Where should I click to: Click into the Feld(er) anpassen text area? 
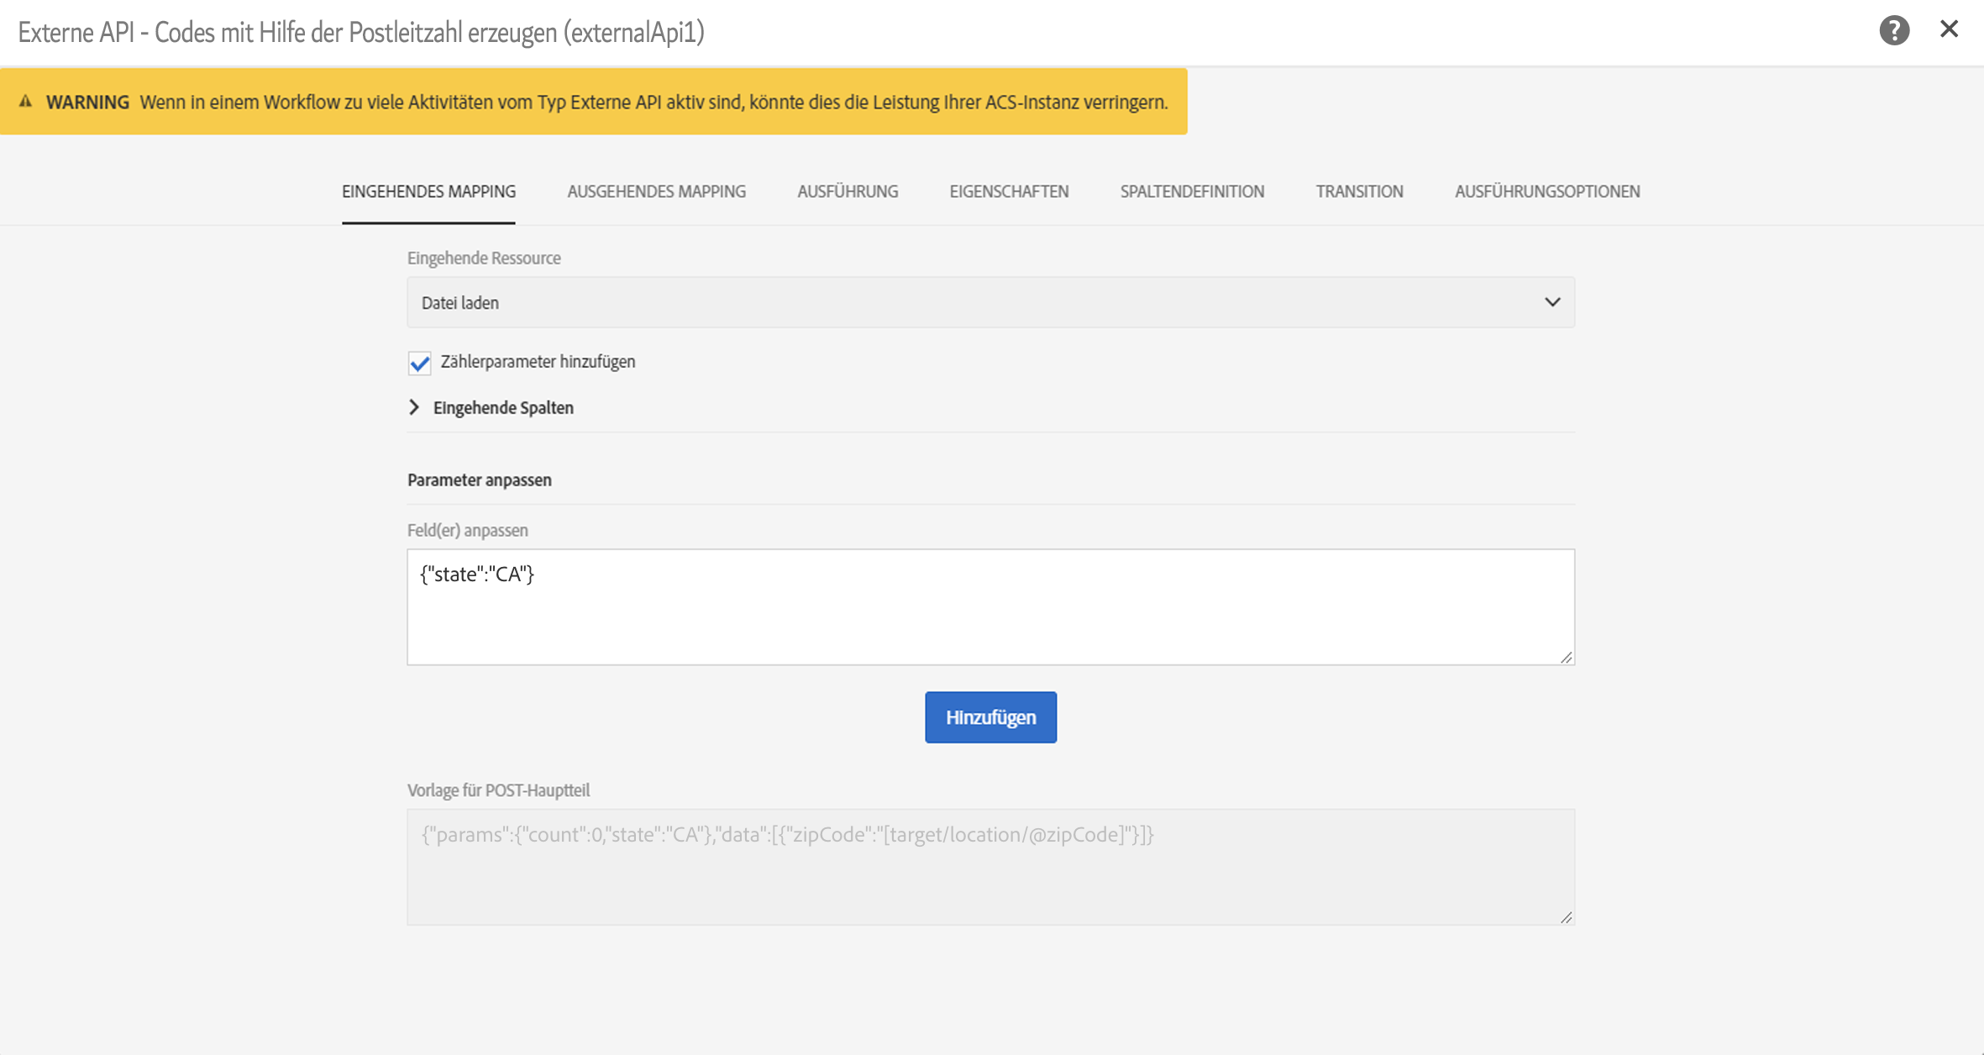[989, 606]
